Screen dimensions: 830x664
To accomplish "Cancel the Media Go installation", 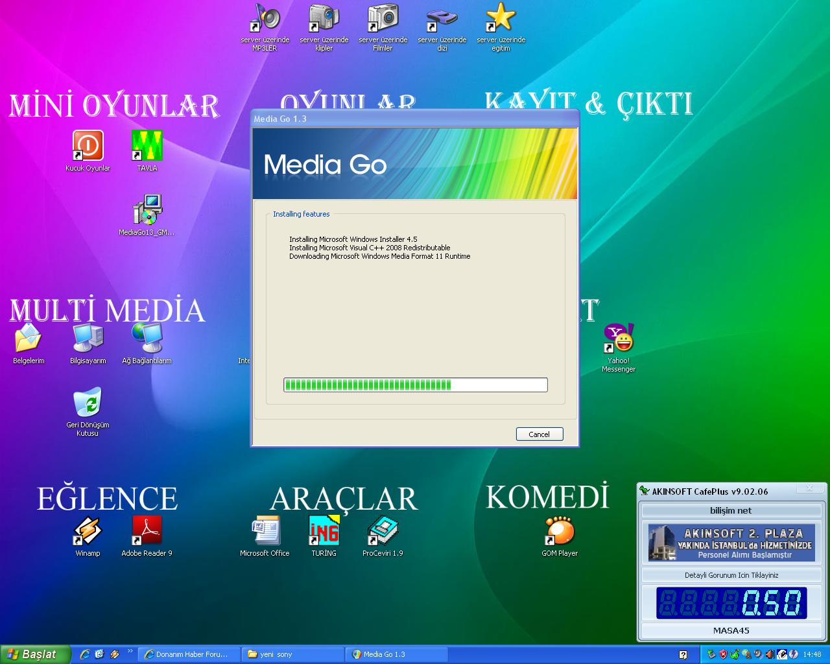I will coord(539,434).
